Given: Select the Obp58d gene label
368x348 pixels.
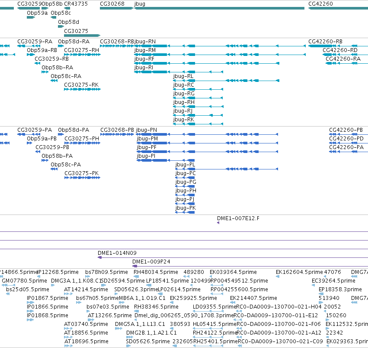Looking at the screenshot, I should click(68, 22).
